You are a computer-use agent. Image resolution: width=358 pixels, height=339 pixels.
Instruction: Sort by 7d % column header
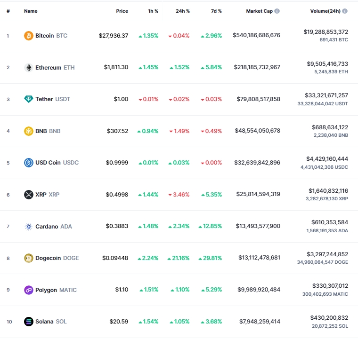216,11
